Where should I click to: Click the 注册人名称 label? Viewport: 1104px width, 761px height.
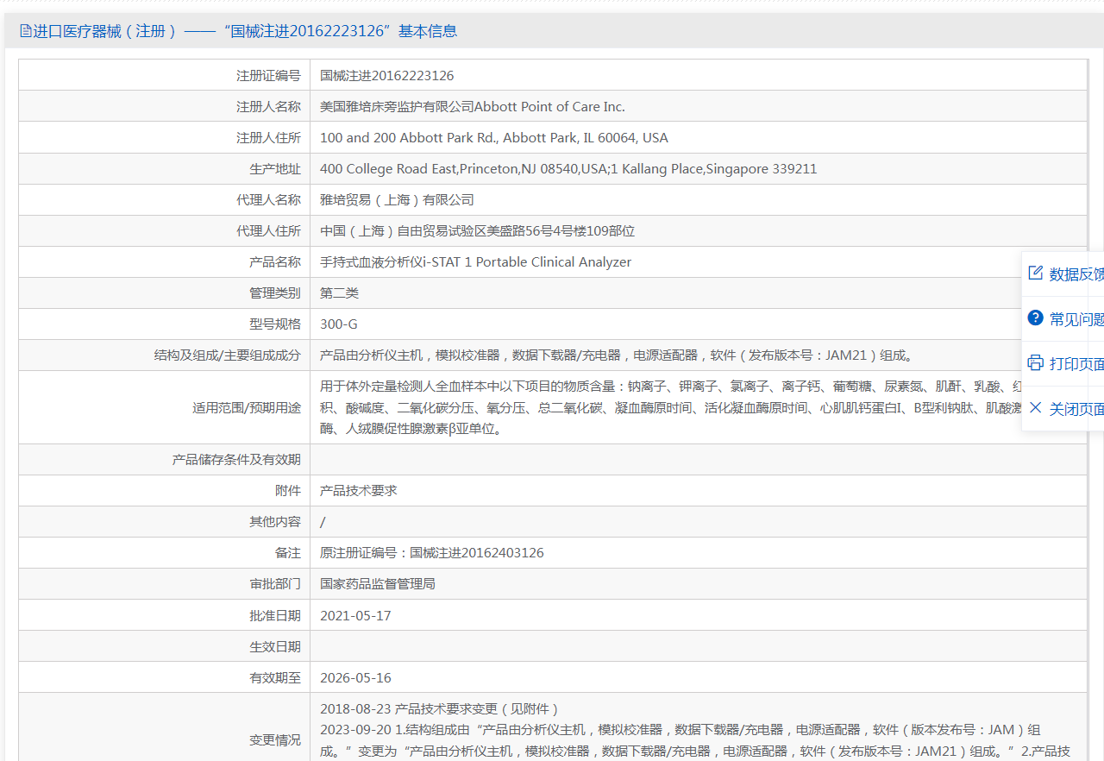pyautogui.click(x=269, y=106)
